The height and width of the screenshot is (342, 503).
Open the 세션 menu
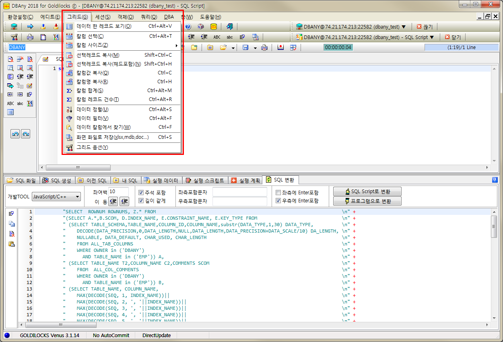point(103,17)
